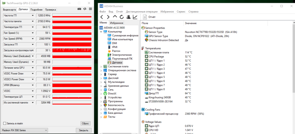The width and height of the screenshot is (295, 134).
Task: Open Radeon RX 590 Series device dropdown
Action: 24,130
